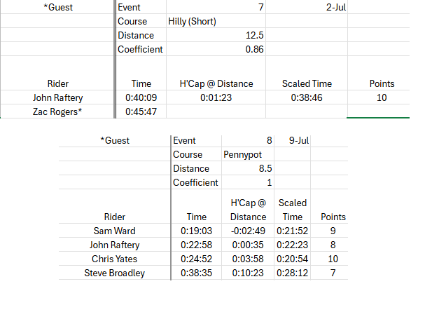Select the 8.5 distance value
432x319 pixels.
pyautogui.click(x=248, y=168)
